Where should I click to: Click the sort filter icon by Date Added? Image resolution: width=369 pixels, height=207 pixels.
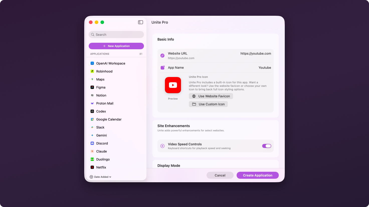(x=91, y=177)
